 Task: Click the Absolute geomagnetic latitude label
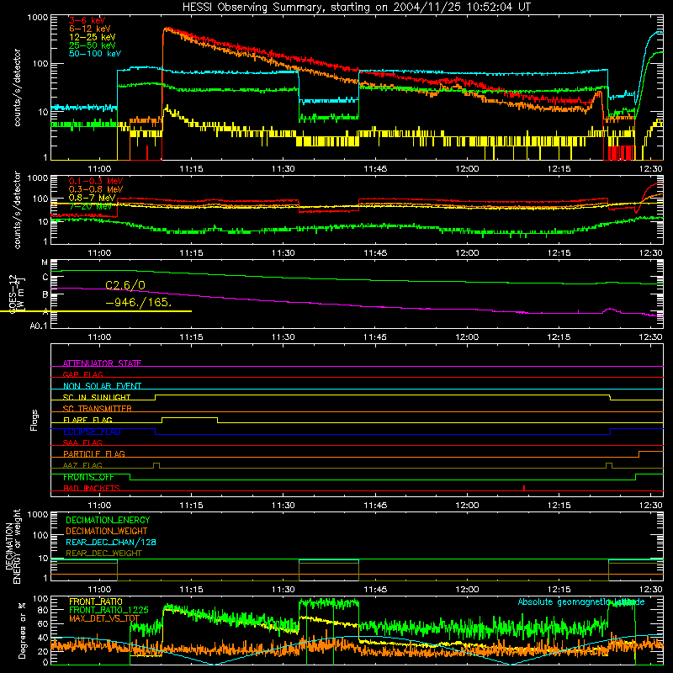click(581, 601)
